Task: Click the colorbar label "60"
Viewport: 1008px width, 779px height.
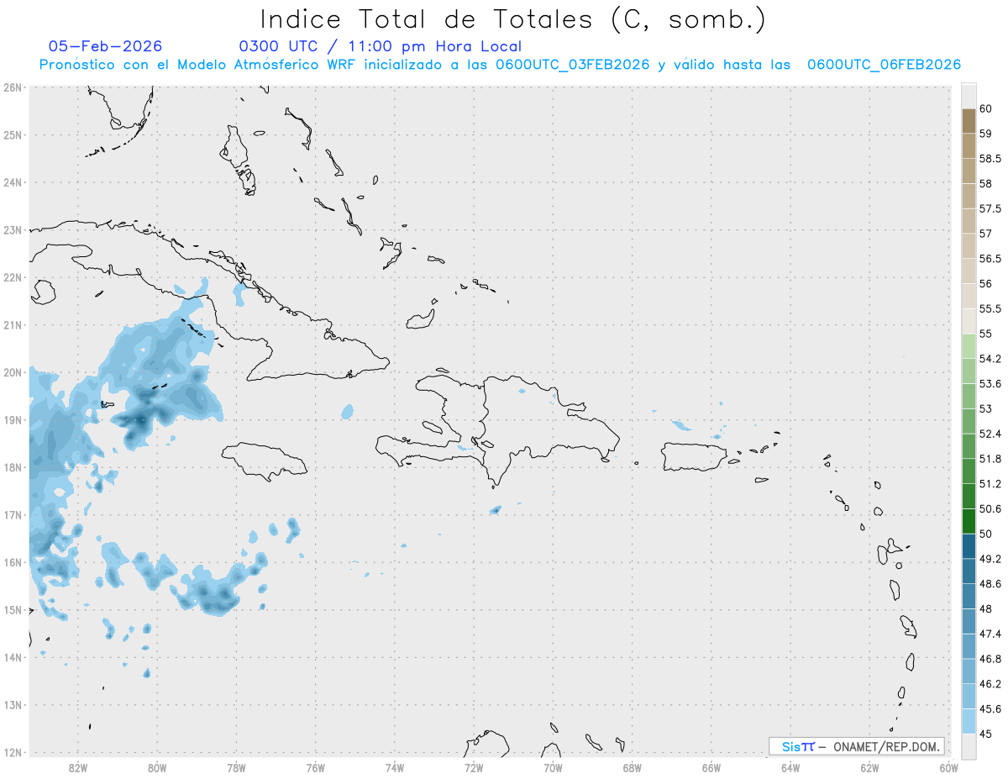Action: click(x=986, y=108)
